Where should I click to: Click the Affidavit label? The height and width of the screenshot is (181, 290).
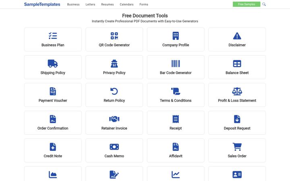(x=176, y=156)
